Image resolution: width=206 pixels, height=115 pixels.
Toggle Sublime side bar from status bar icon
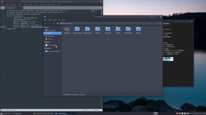tap(2, 110)
